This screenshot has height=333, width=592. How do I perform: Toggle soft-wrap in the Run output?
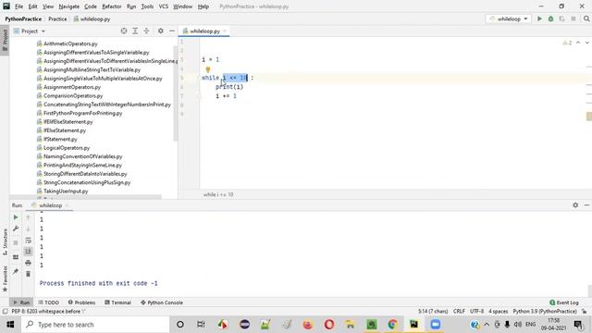point(29,240)
